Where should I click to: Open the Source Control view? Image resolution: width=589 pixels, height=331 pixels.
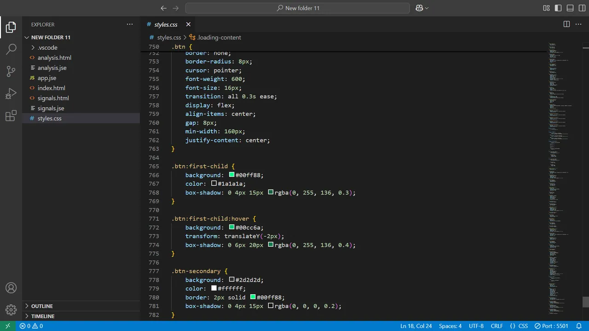(11, 71)
